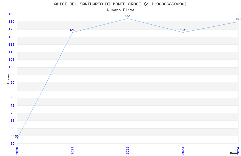Image resolution: width=241 pixels, height=156 pixels.
Task: Click the y-axis tick value 70
Action: coord(12,113)
